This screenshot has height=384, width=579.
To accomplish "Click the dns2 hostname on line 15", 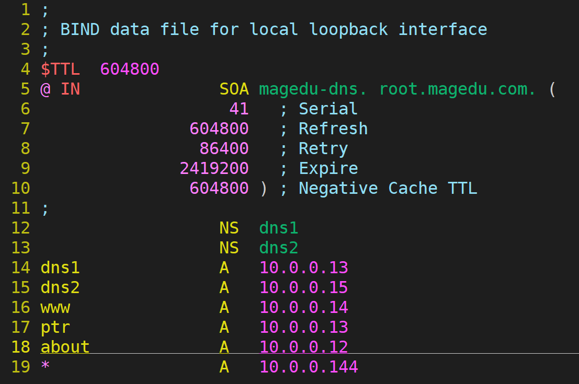I will (60, 288).
